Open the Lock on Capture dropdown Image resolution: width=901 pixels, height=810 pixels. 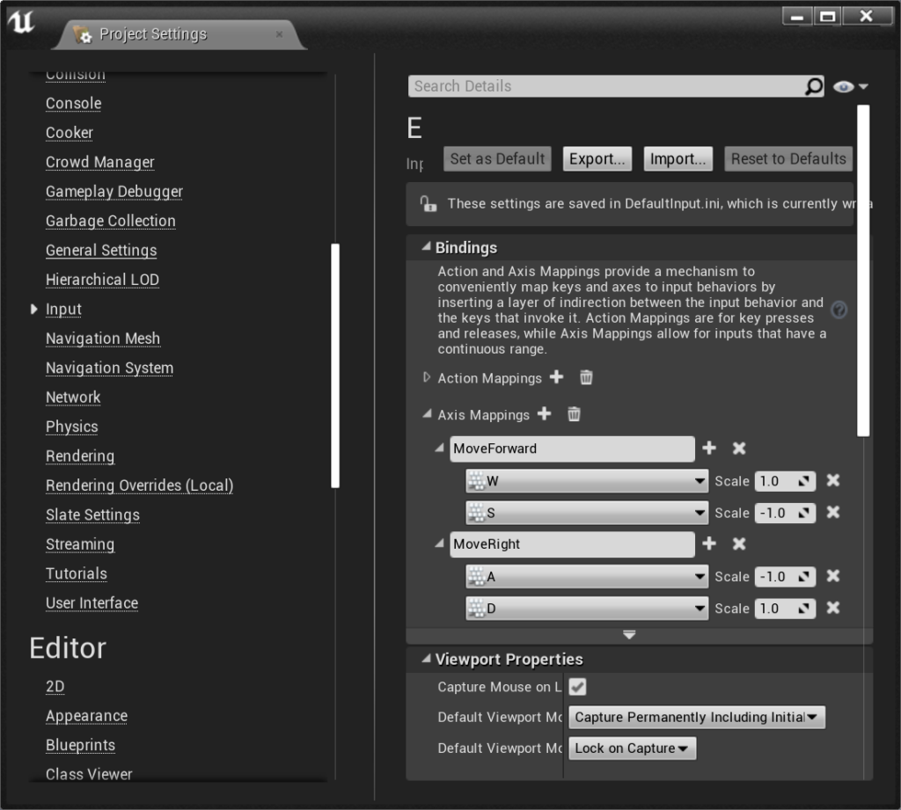point(632,748)
